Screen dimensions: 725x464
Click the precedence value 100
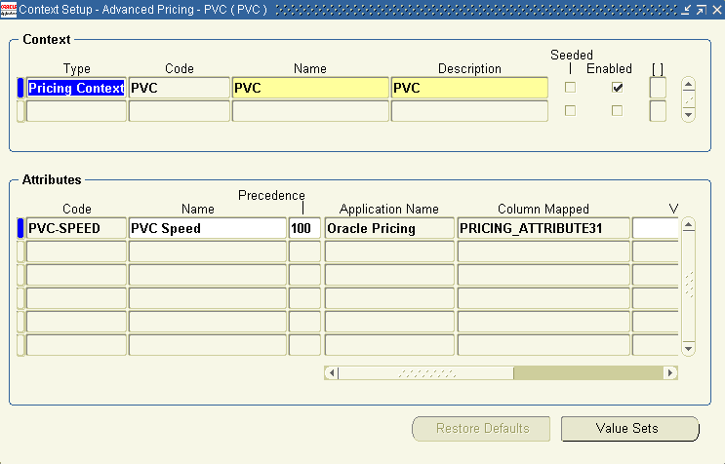click(x=304, y=228)
